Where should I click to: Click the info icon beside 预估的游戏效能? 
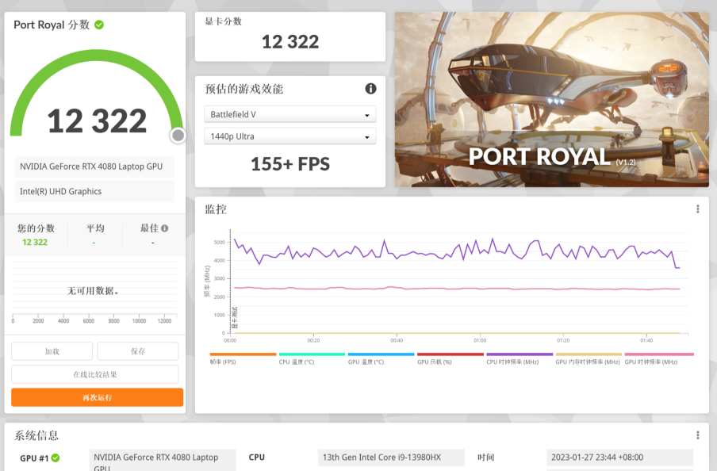[370, 89]
